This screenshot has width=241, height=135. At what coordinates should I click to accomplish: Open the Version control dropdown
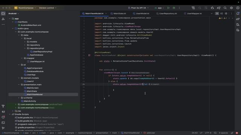click(x=47, y=8)
